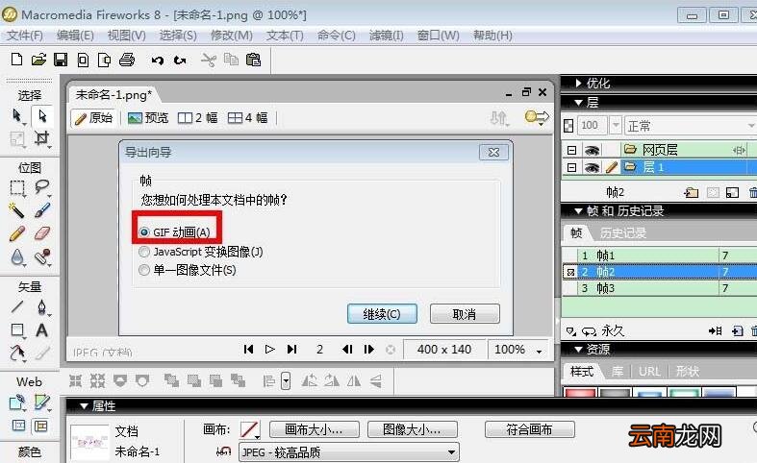The width and height of the screenshot is (757, 463).
Task: Click the 画布大小... button
Action: pos(314,429)
